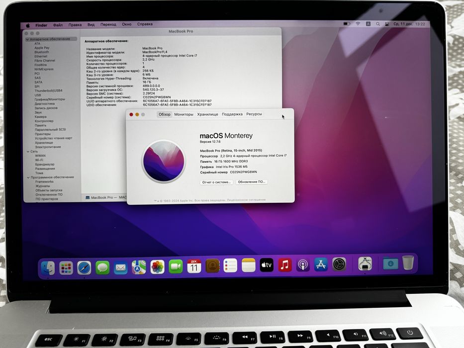Viewport: 464px width, 348px height.
Task: Open Spotlight search magnifier
Action: pyautogui.click(x=378, y=24)
